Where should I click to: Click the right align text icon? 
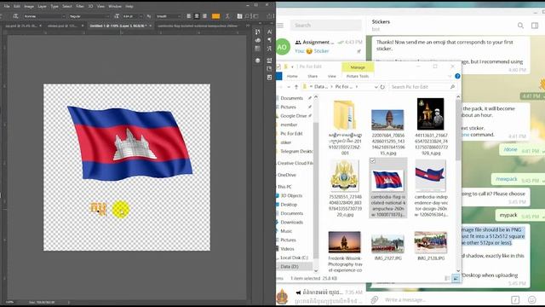[x=204, y=16]
